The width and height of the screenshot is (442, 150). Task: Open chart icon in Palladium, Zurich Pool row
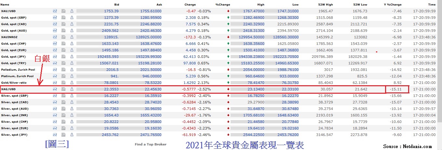coord(55,70)
